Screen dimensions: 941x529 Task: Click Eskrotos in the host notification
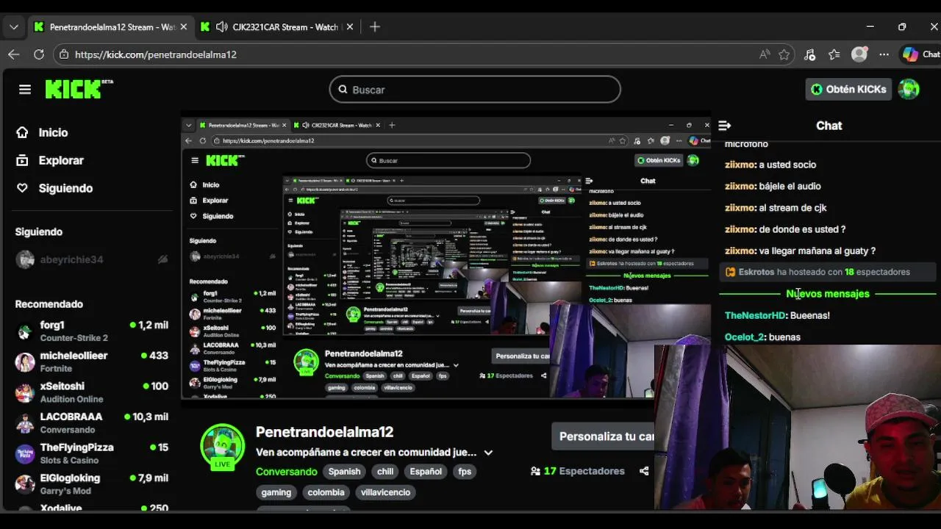coord(756,272)
